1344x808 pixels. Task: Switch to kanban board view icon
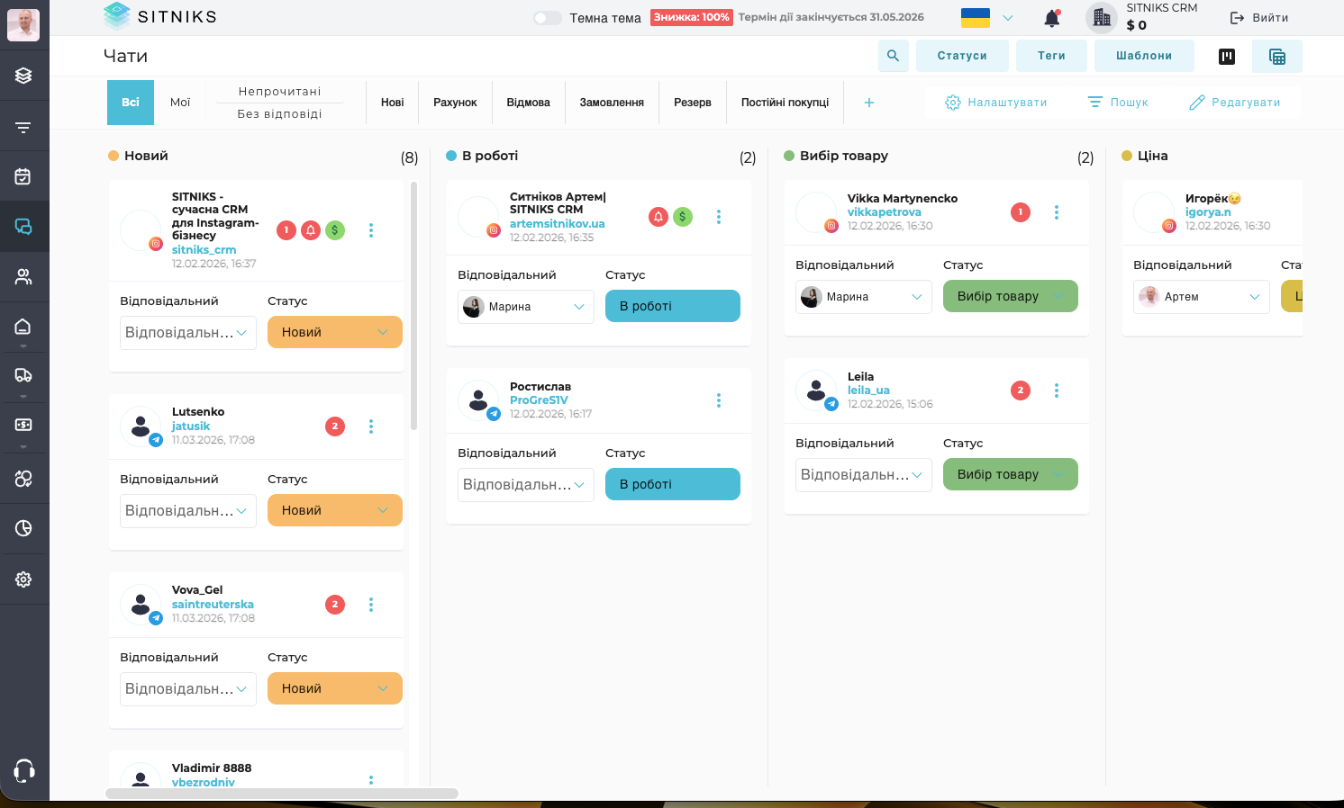point(1226,56)
